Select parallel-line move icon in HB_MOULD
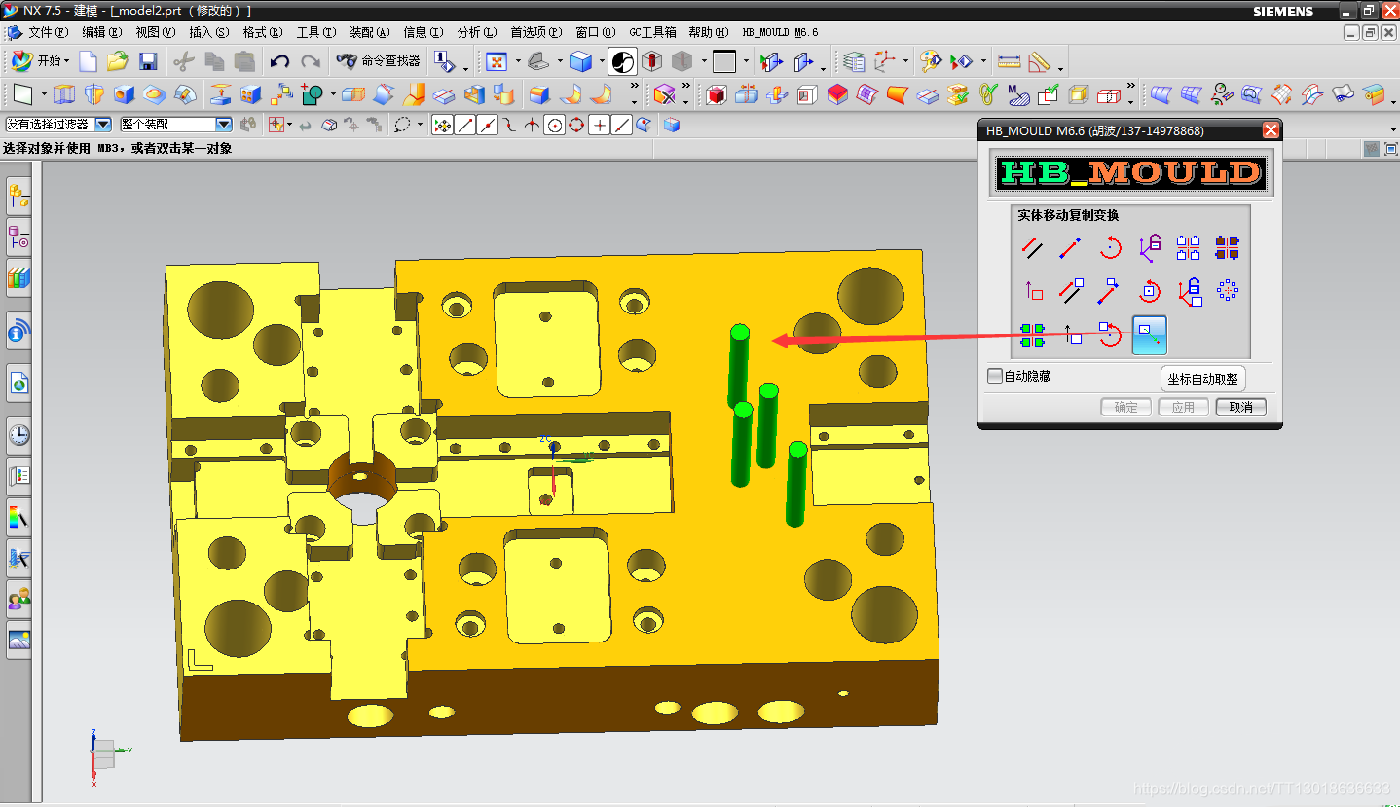This screenshot has width=1400, height=807. click(x=1033, y=248)
